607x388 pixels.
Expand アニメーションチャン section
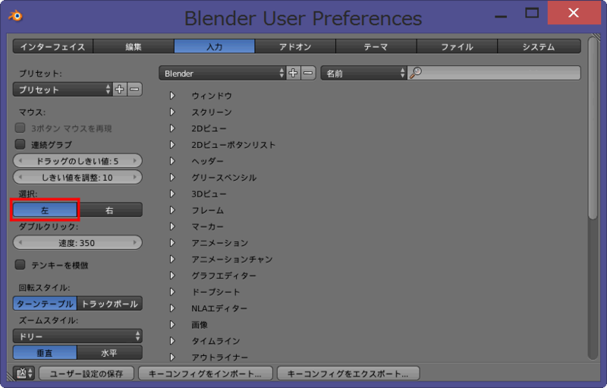172,259
